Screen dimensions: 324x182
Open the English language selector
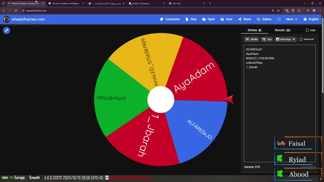(x=311, y=19)
